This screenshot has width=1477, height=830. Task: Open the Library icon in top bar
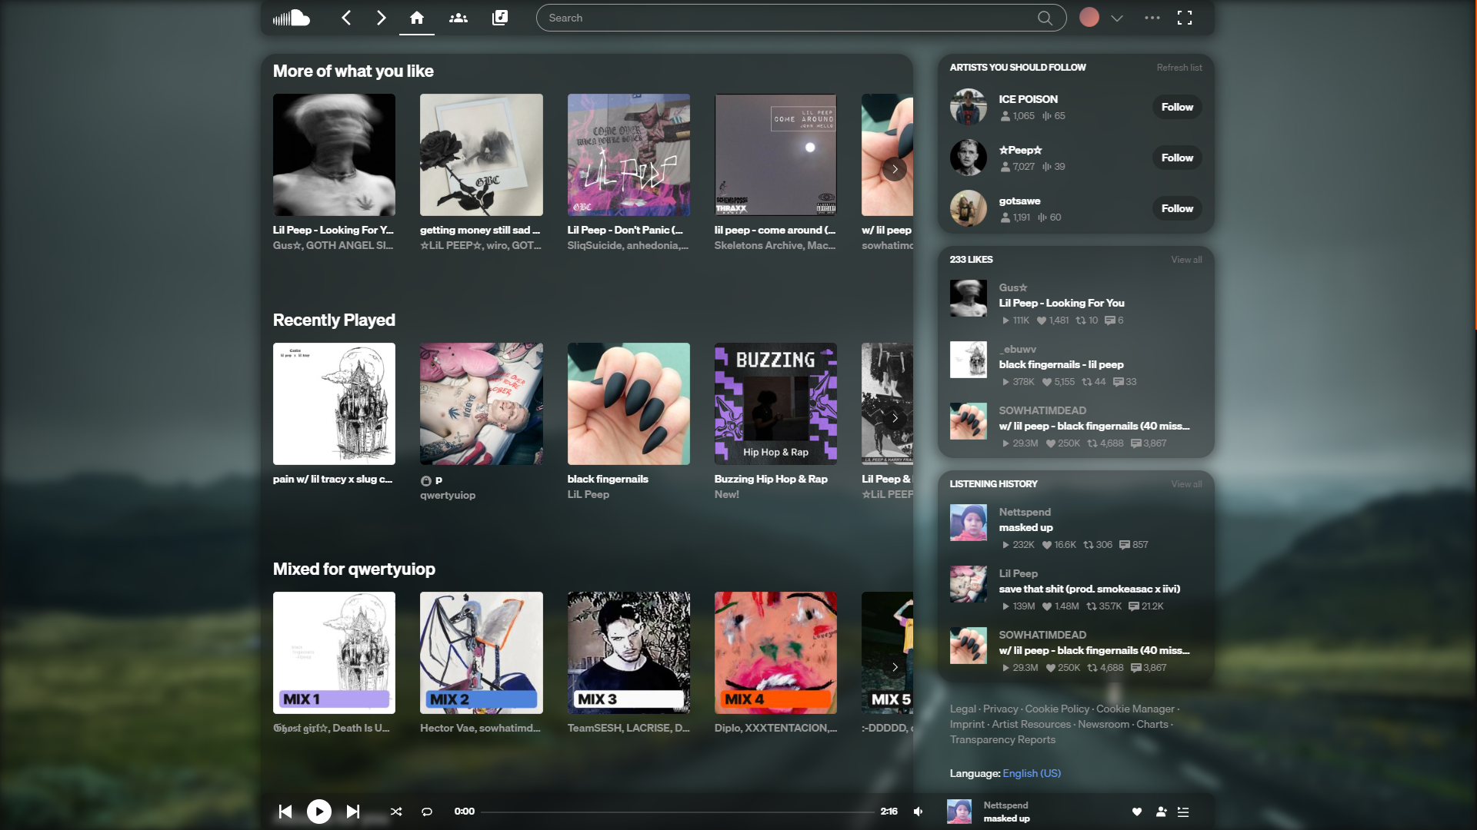pyautogui.click(x=500, y=18)
